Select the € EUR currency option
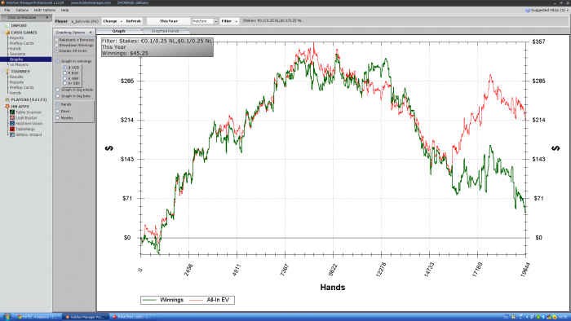571x321 pixels. [x=64, y=73]
